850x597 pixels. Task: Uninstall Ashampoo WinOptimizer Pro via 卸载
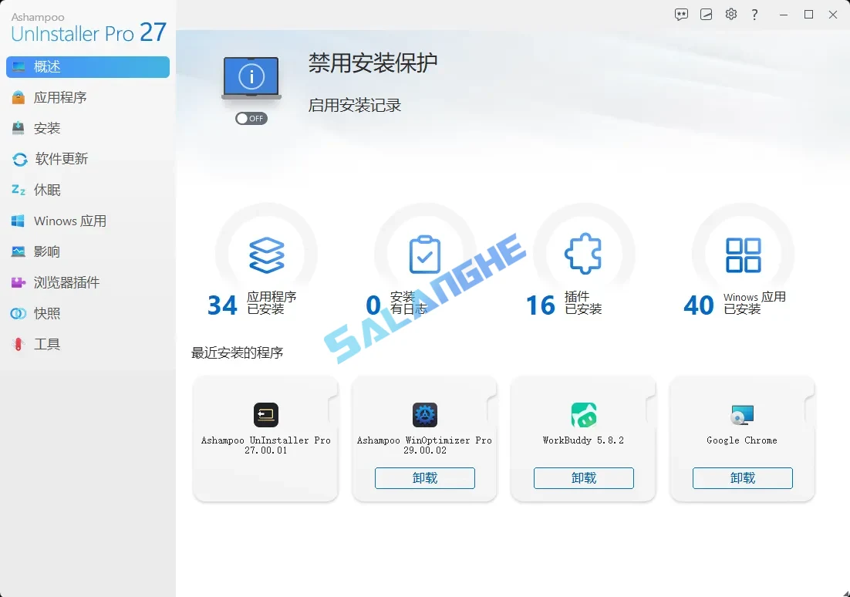pos(424,478)
